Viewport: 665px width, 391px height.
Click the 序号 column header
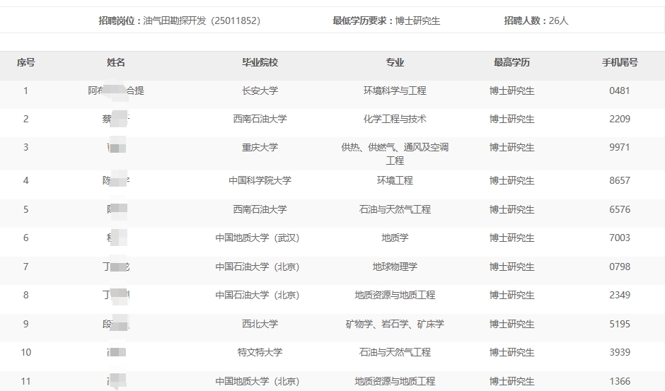26,62
